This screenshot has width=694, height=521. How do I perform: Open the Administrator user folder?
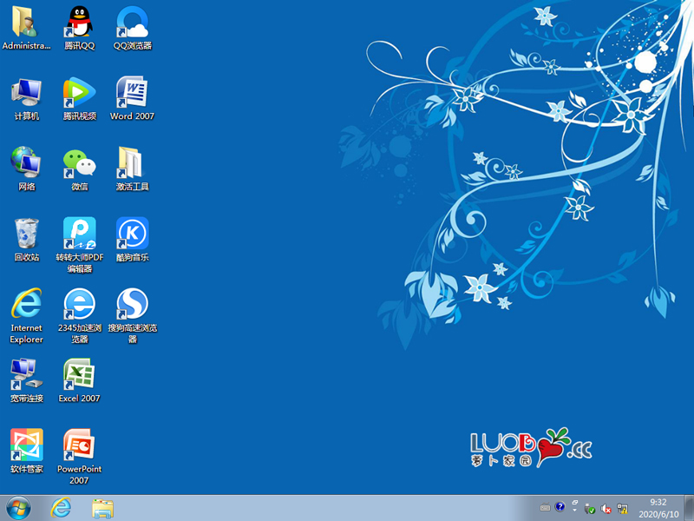tap(26, 28)
